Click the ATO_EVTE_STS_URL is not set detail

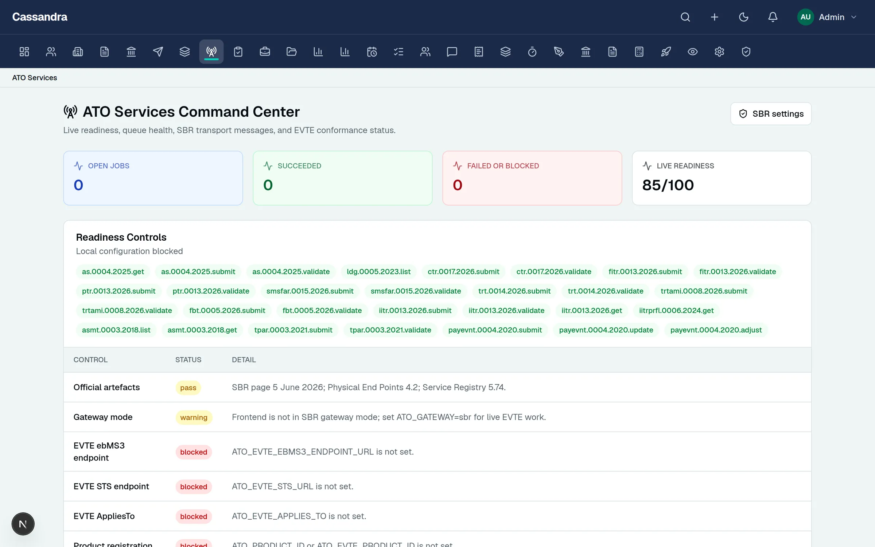[x=293, y=486]
